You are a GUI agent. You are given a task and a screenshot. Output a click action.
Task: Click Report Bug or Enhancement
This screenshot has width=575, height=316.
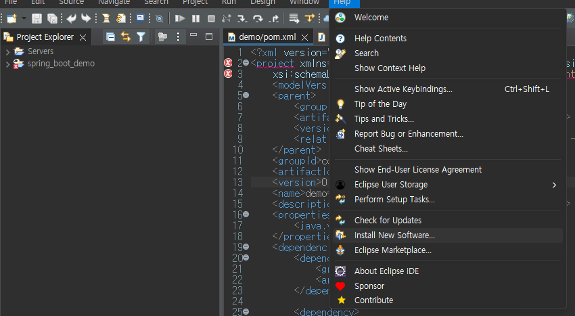click(448, 133)
